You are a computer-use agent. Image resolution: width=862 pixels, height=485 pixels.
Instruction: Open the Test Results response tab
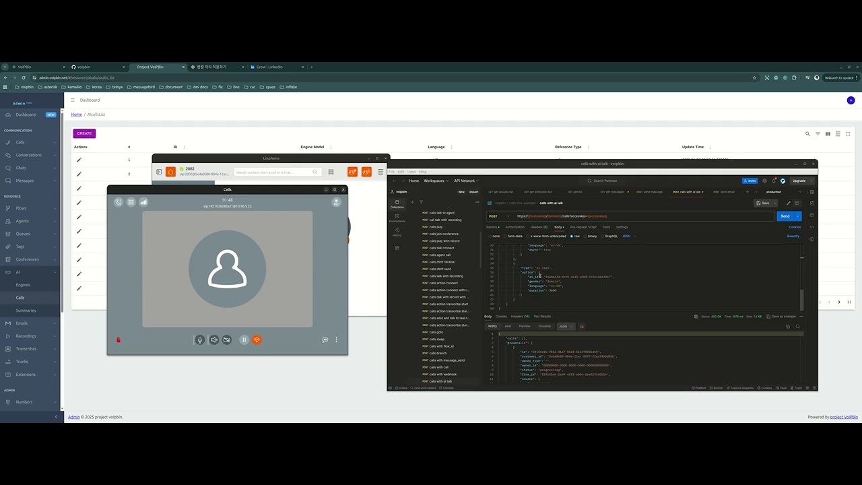[542, 317]
